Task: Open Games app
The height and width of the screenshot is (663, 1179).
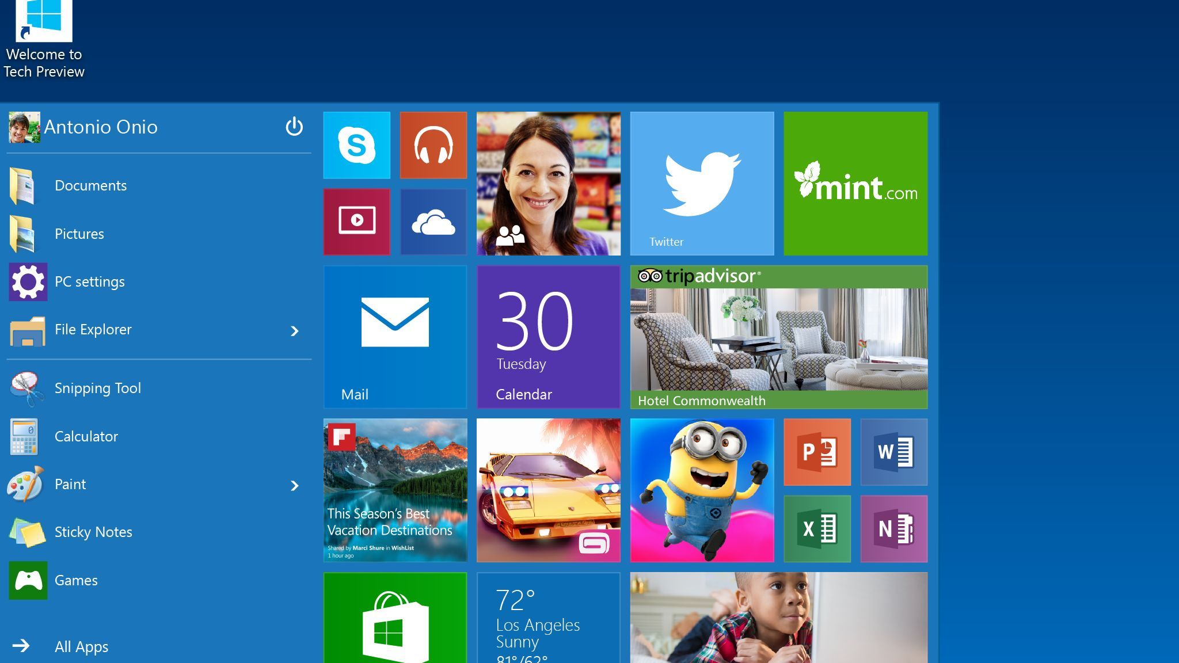Action: [158, 580]
